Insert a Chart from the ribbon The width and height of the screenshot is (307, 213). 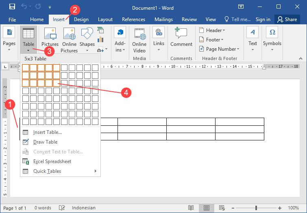(x=100, y=40)
